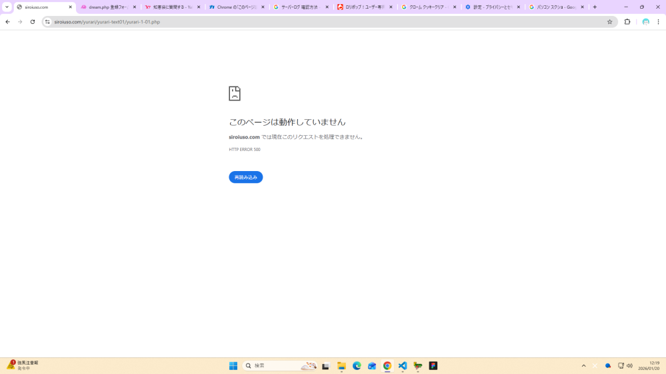Open the tab search dropdown arrow
This screenshot has height=374, width=666.
coord(7,7)
